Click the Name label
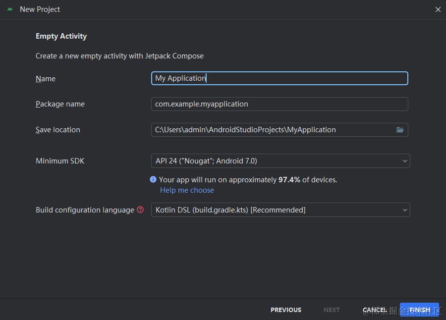The image size is (446, 320). (x=46, y=79)
